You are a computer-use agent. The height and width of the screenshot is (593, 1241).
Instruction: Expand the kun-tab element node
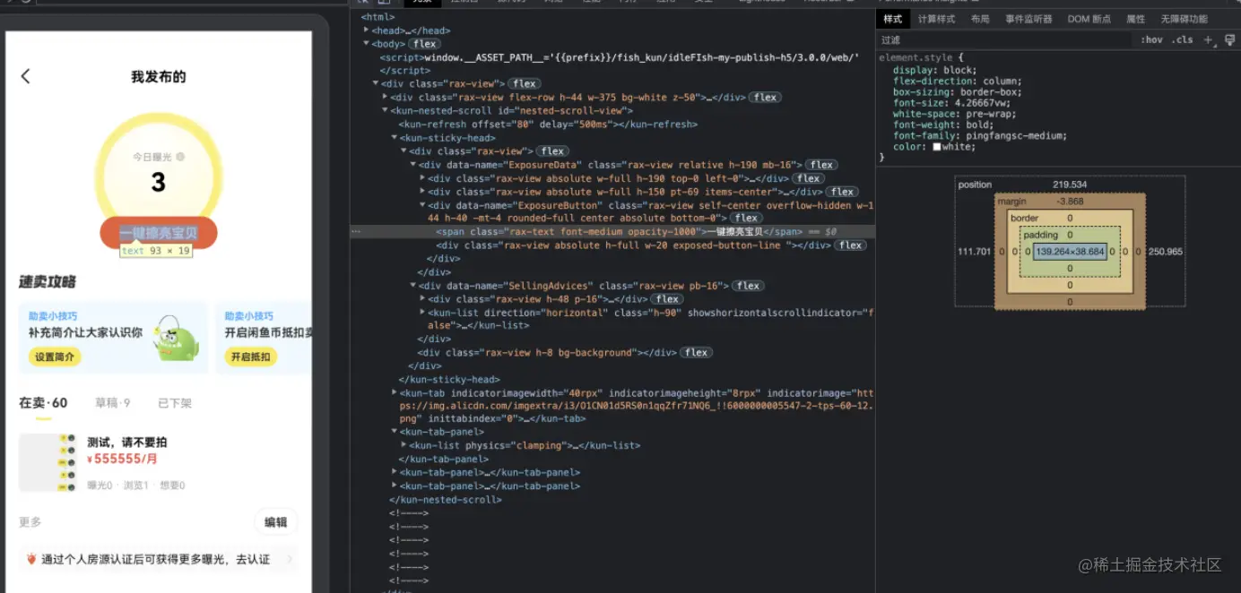[x=395, y=392]
